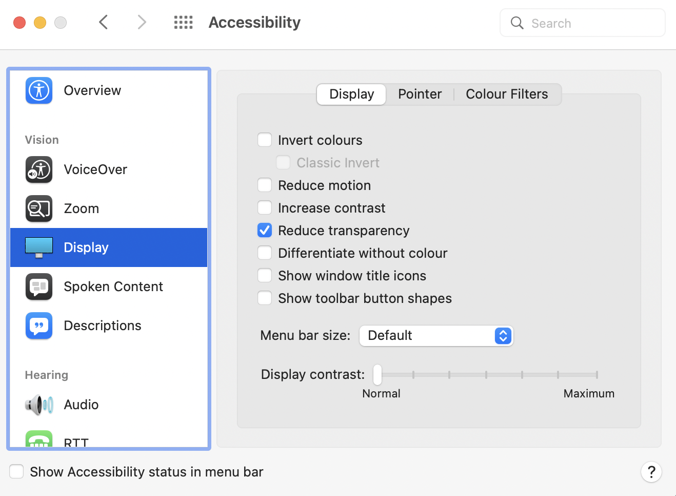Enable Show toolbar button shapes
This screenshot has height=496, width=676.
pos(265,298)
